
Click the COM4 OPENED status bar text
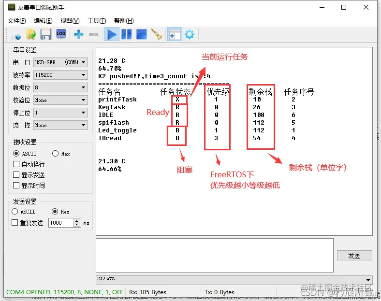tap(65, 292)
